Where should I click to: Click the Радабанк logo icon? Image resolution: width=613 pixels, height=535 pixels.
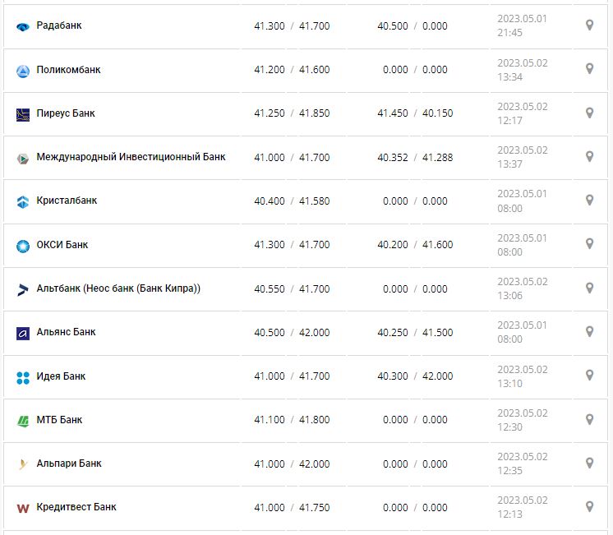23,26
